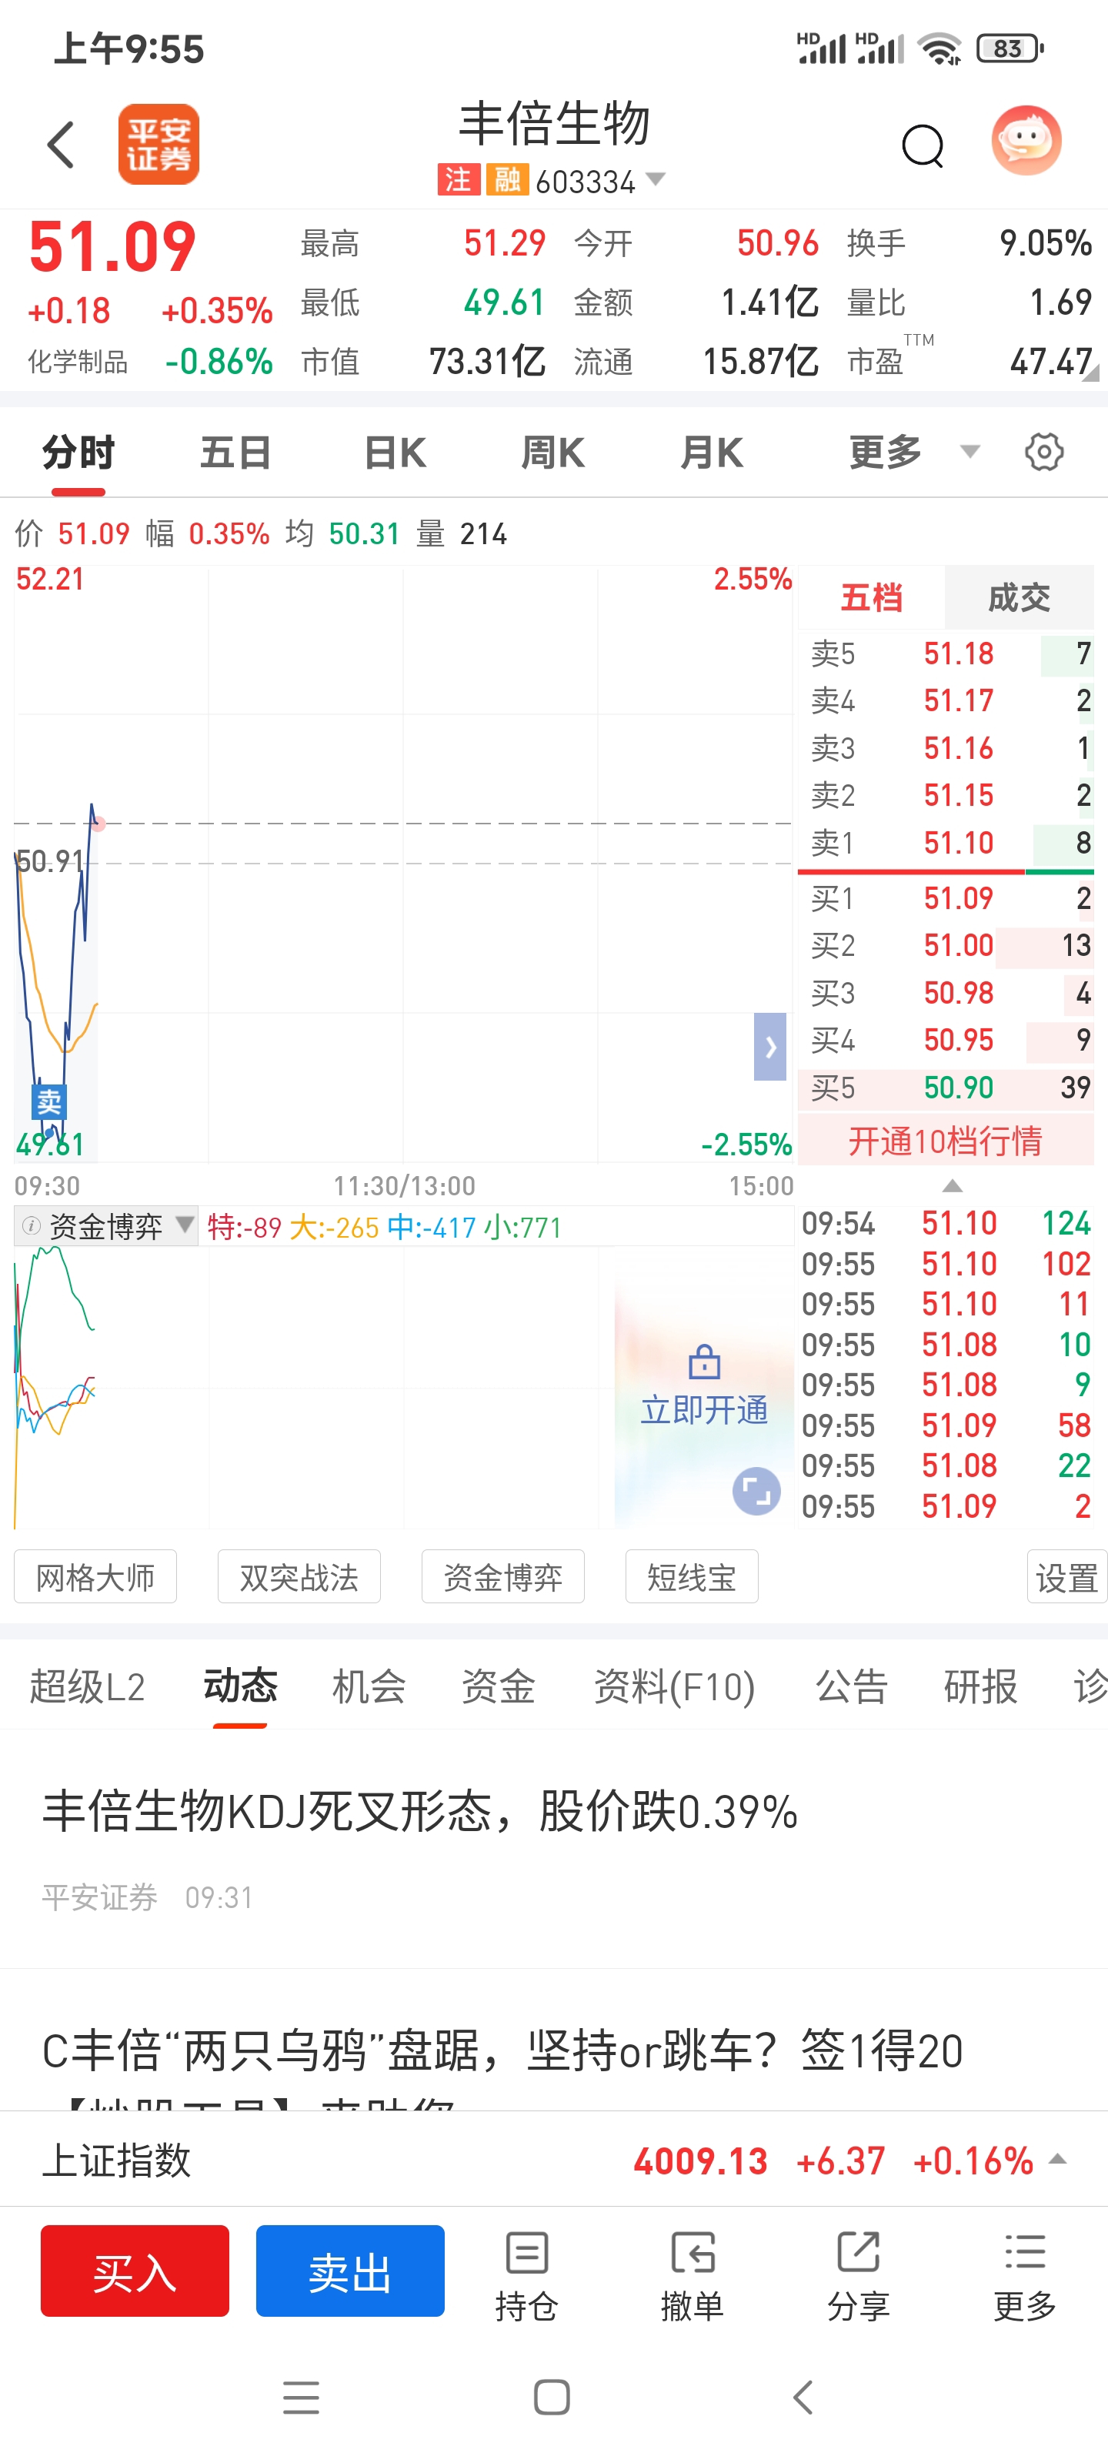Image resolution: width=1108 pixels, height=2463 pixels.
Task: Tap Android recent apps menu icon
Action: (301, 2397)
